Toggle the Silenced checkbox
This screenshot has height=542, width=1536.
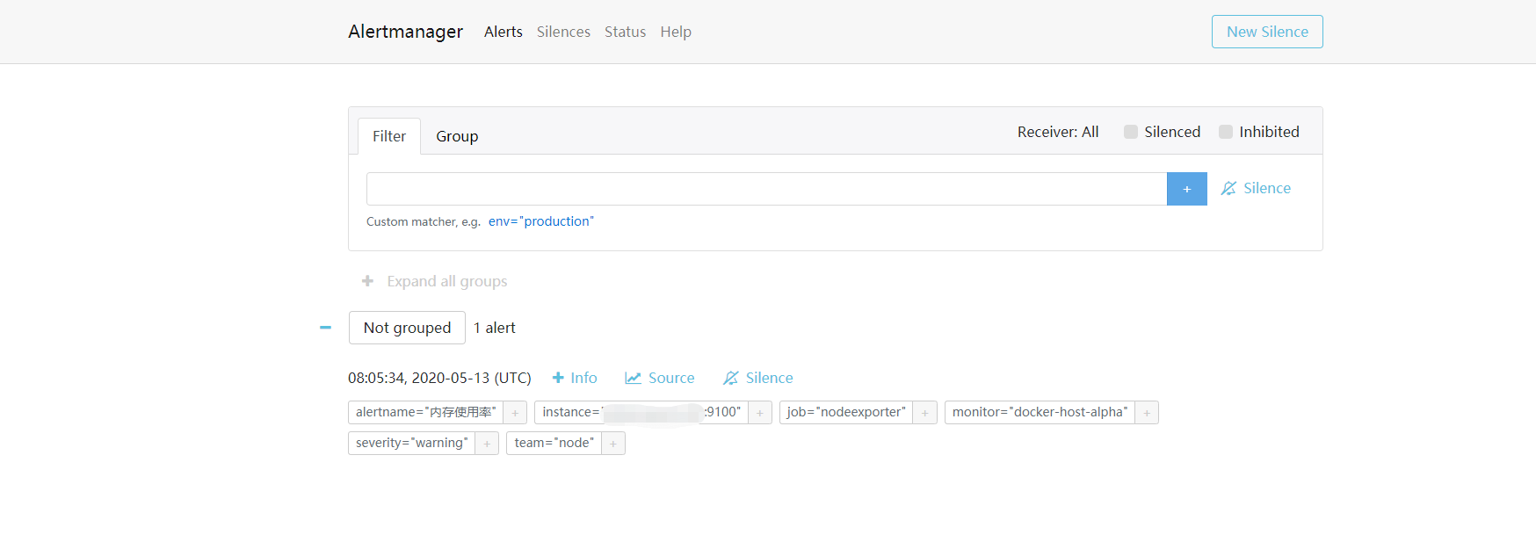(x=1131, y=132)
